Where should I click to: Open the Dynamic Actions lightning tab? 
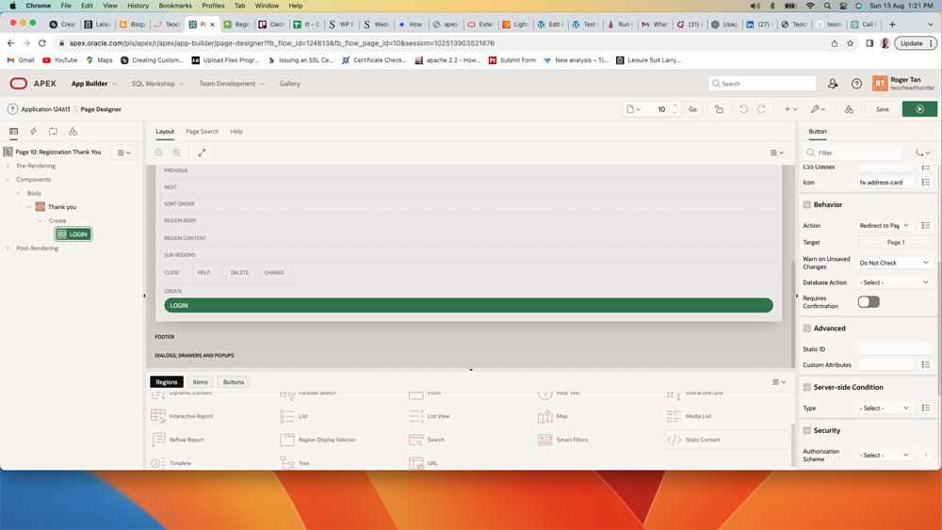[34, 132]
